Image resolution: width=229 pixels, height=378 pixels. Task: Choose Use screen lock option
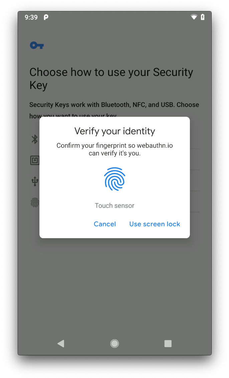pyautogui.click(x=155, y=224)
